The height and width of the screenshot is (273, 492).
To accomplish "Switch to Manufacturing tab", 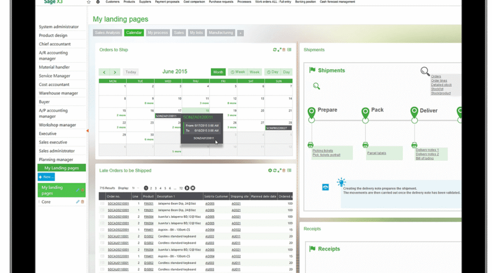I will click(x=221, y=33).
